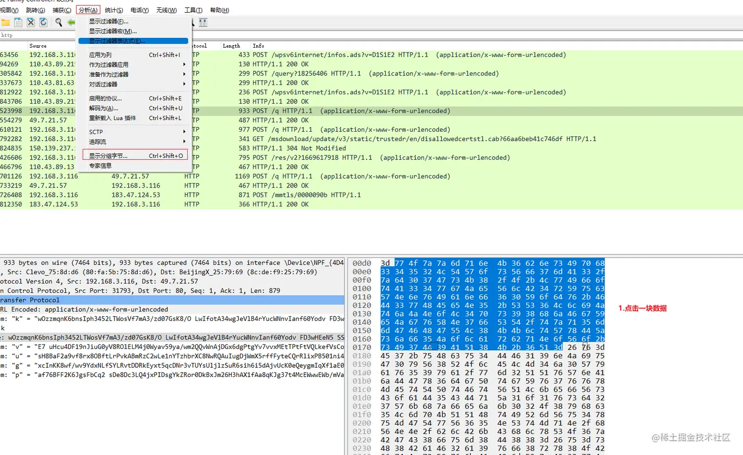Image resolution: width=743 pixels, height=455 pixels.
Task: Select 启用的协议 in the menu
Action: tap(105, 98)
